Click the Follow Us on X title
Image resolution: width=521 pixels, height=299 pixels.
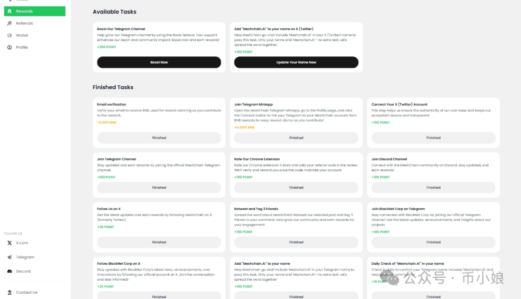coord(109,209)
